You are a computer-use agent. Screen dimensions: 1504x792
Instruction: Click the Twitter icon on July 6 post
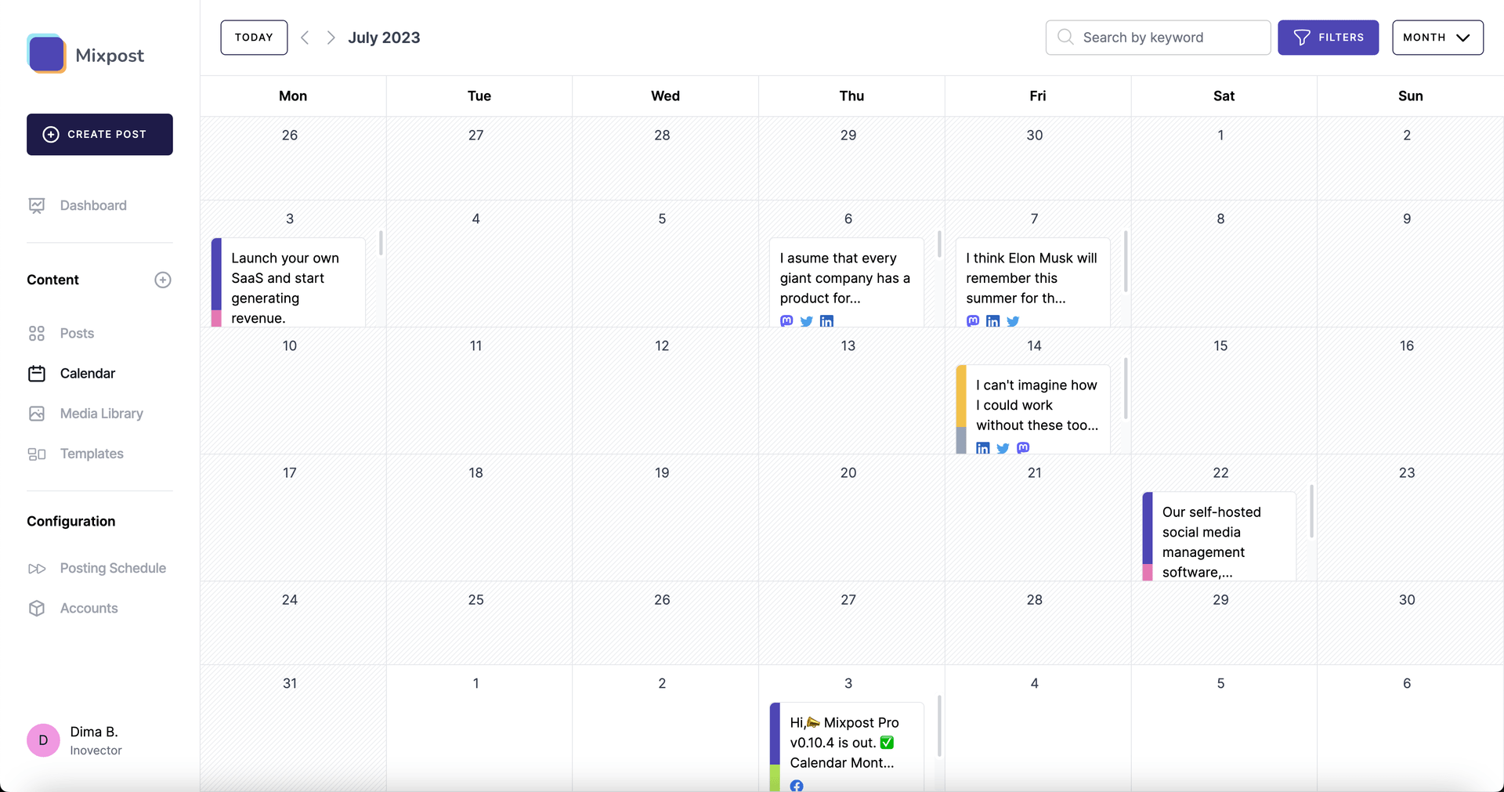[x=807, y=321]
